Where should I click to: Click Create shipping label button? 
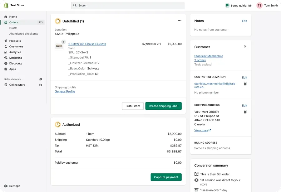click(x=163, y=106)
